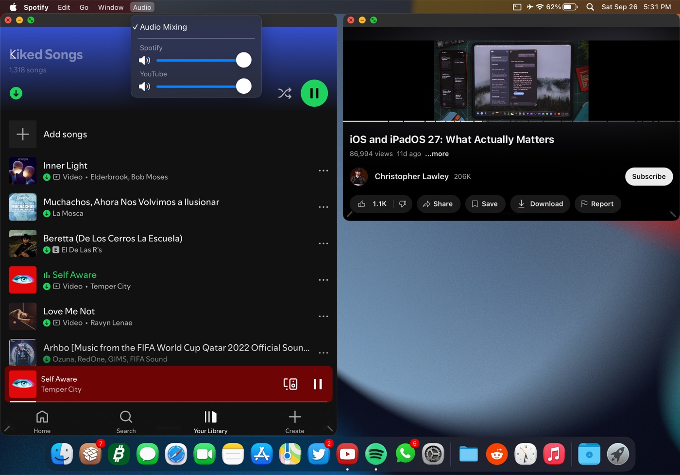Image resolution: width=680 pixels, height=475 pixels.
Task: Open the Edit menu in menu bar
Action: pyautogui.click(x=64, y=7)
